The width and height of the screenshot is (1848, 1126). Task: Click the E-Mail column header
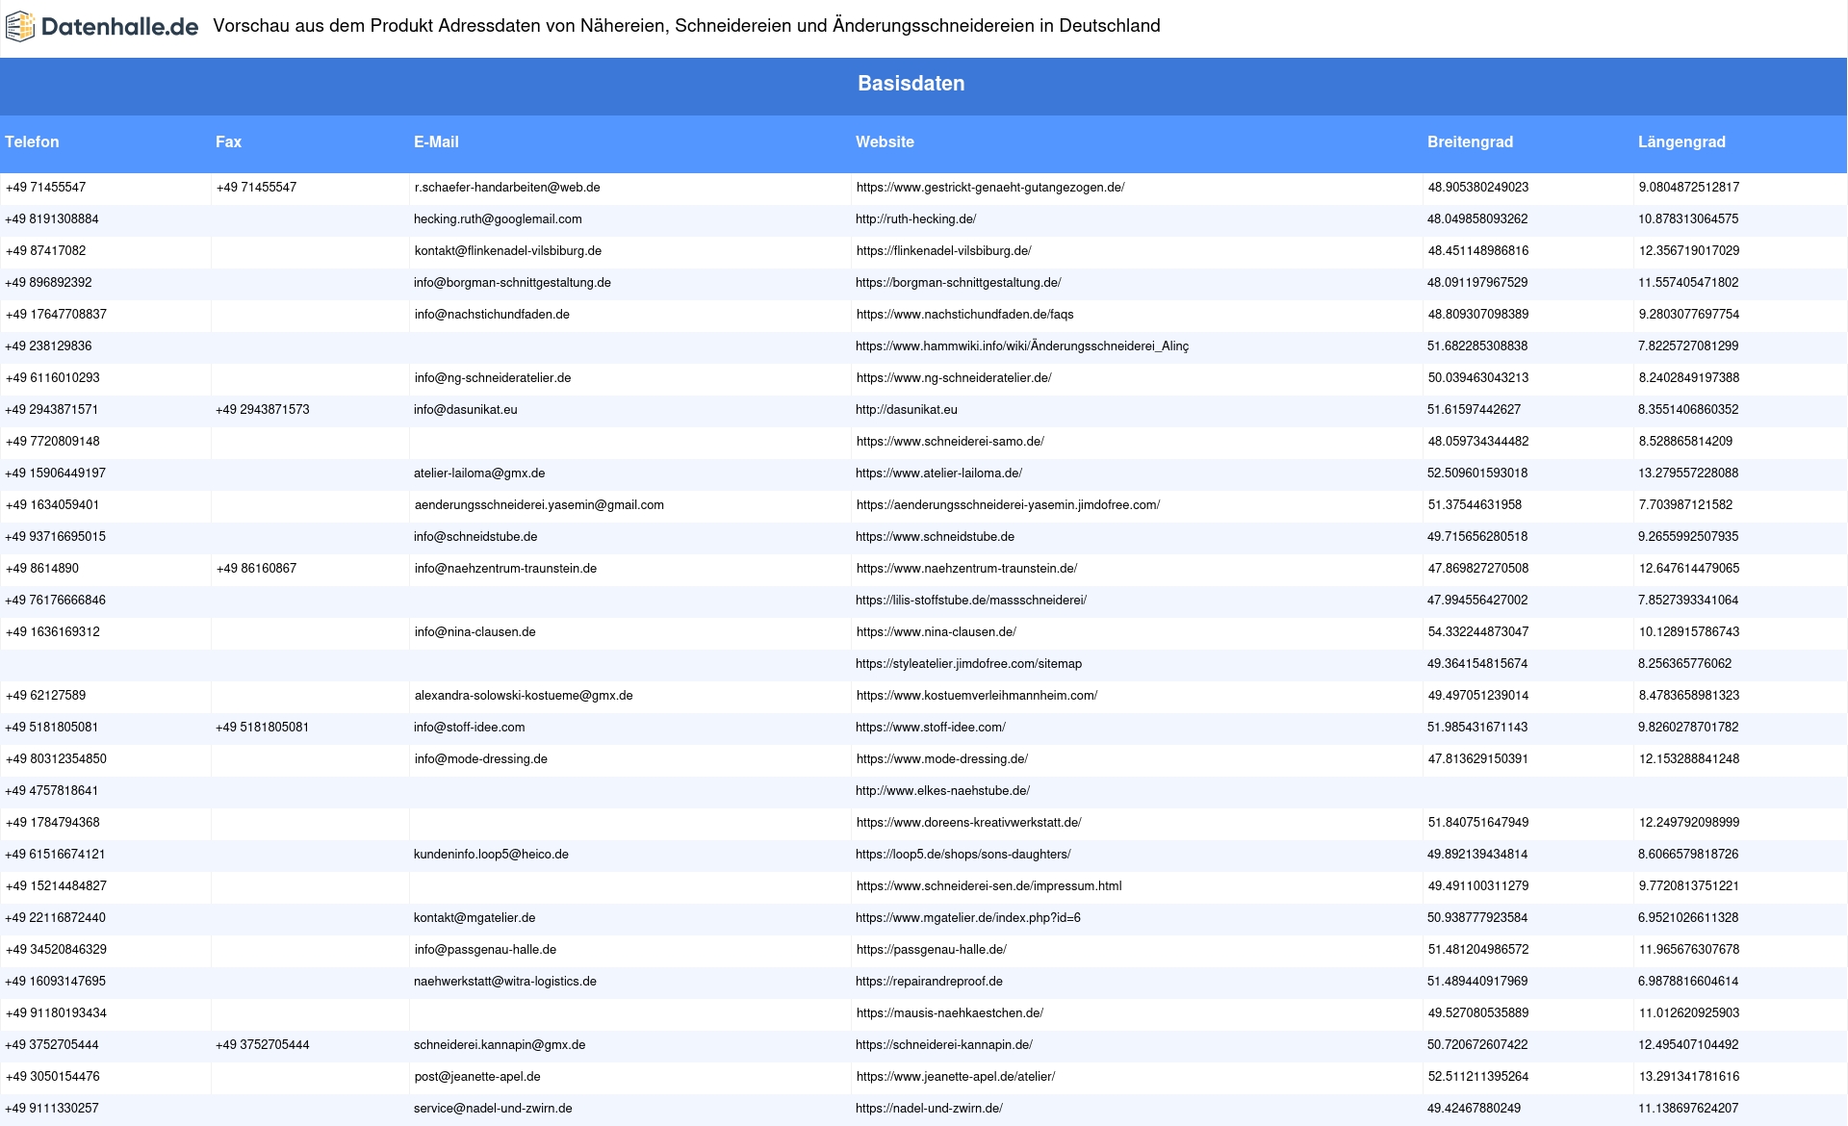436,141
